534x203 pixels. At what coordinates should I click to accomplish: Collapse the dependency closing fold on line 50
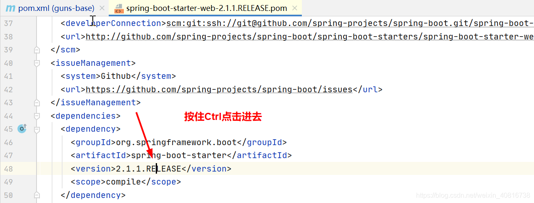[x=37, y=195]
